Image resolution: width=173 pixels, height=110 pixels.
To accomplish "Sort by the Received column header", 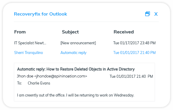I will [x=124, y=32].
